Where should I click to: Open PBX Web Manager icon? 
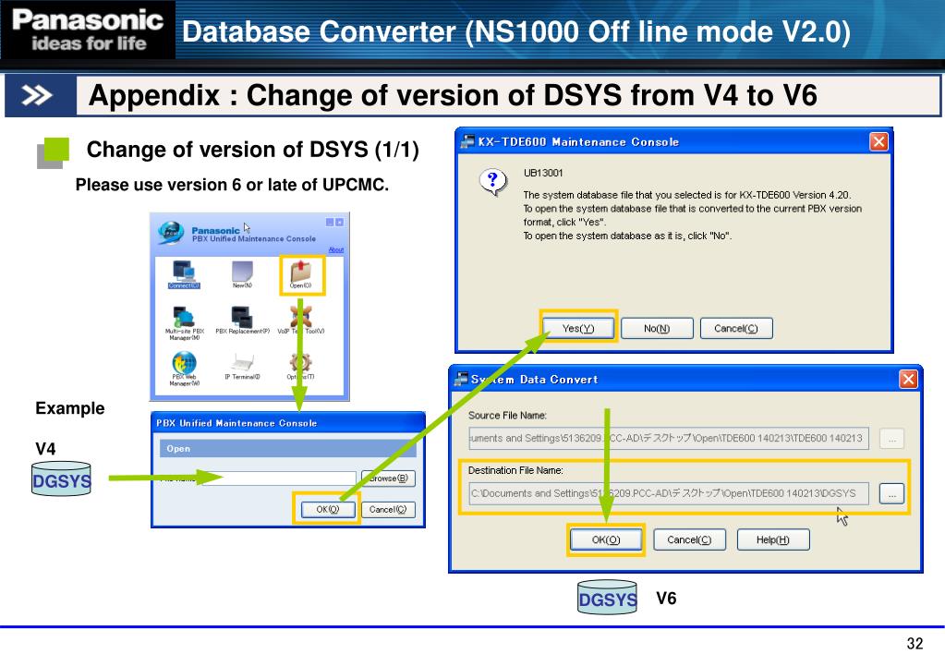click(185, 369)
